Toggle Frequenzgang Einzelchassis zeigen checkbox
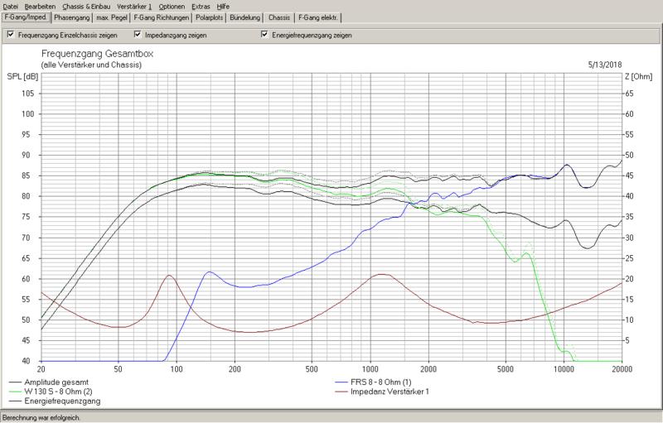The image size is (663, 423). point(9,35)
